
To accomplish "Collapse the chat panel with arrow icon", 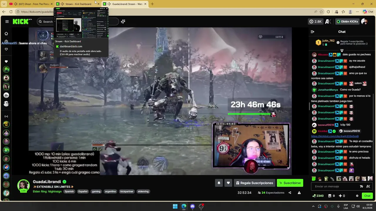I will click(313, 32).
